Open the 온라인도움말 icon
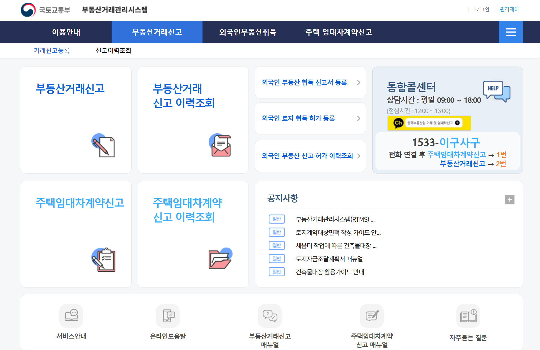 (168, 316)
